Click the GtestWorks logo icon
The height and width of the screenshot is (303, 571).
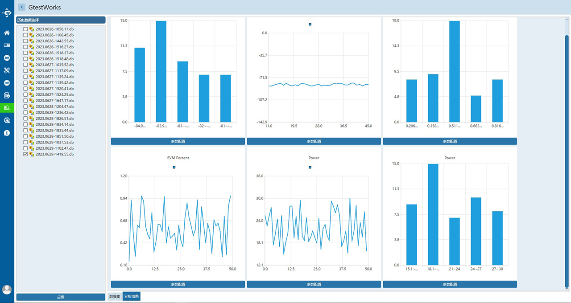tap(7, 13)
